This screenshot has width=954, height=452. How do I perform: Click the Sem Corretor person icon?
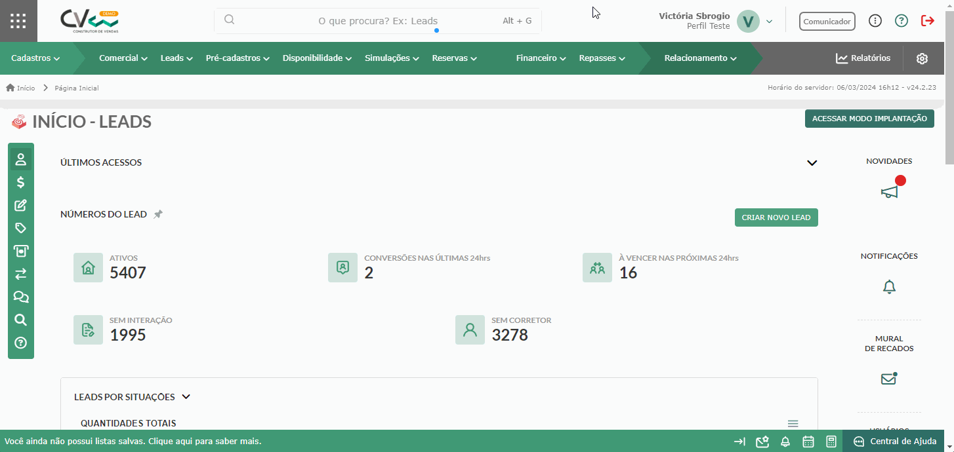[470, 330]
